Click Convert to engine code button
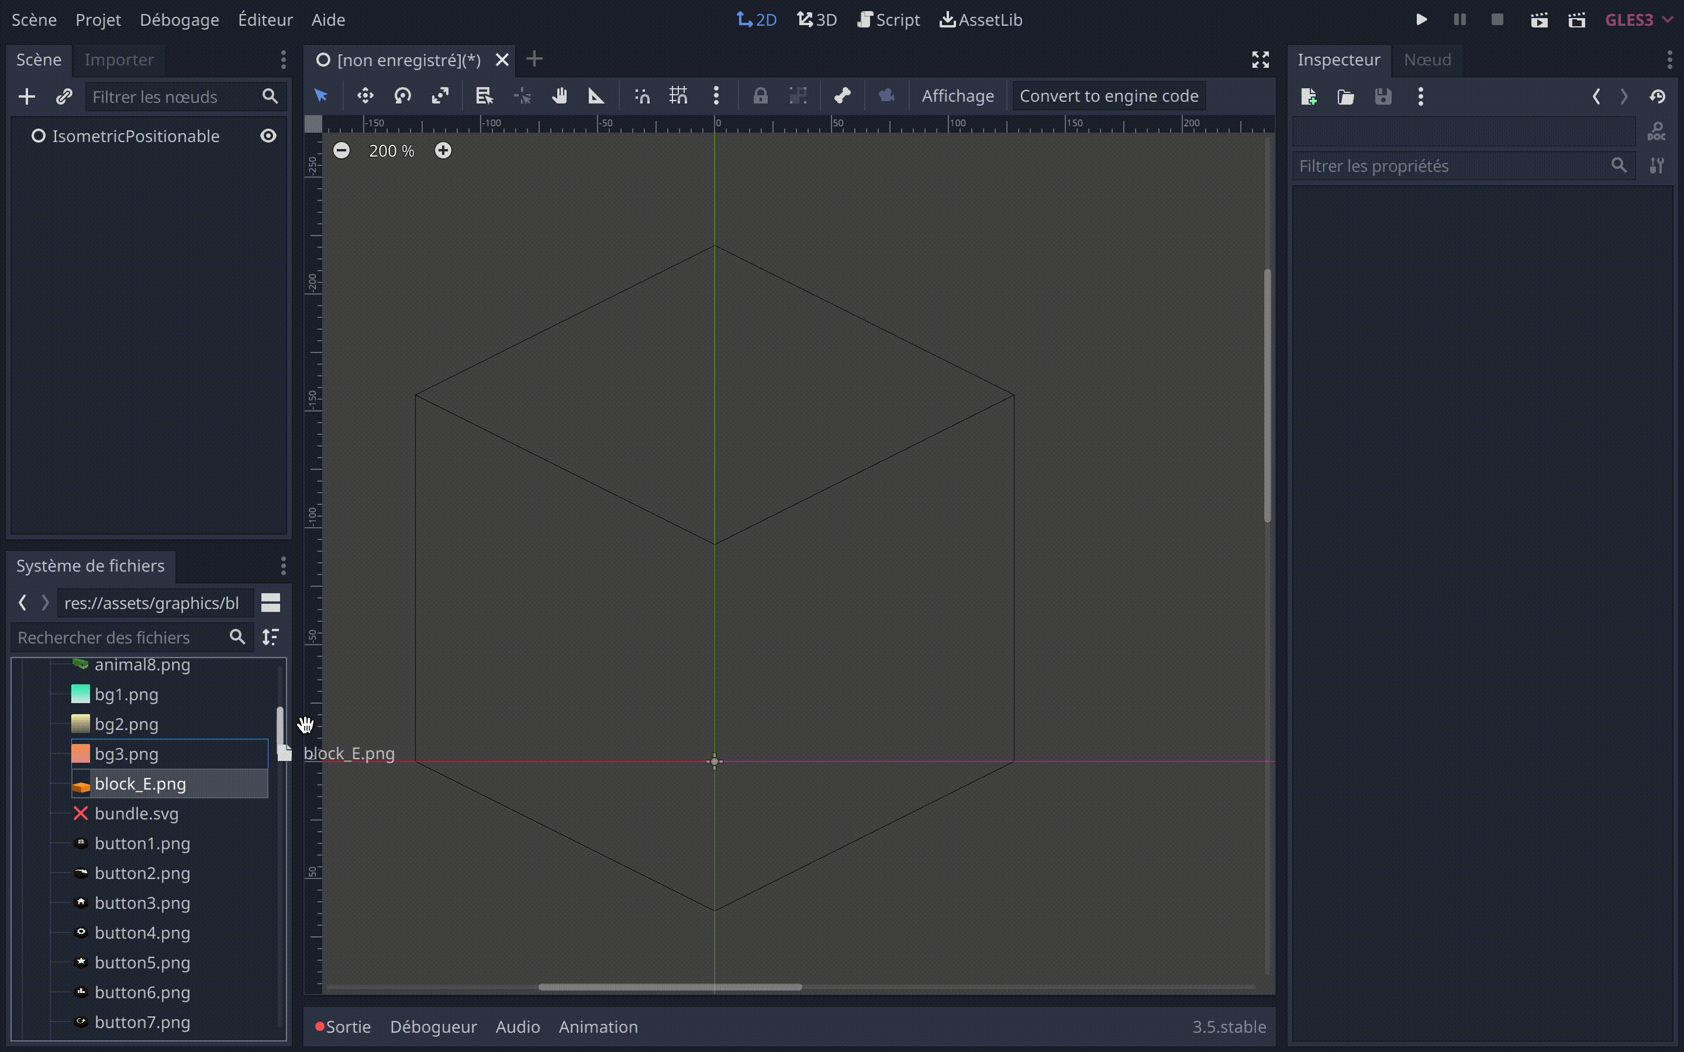 click(1109, 96)
